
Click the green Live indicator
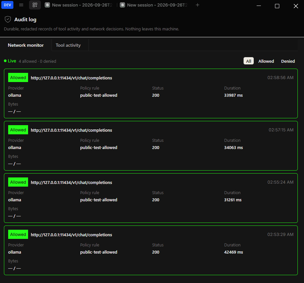point(10,61)
